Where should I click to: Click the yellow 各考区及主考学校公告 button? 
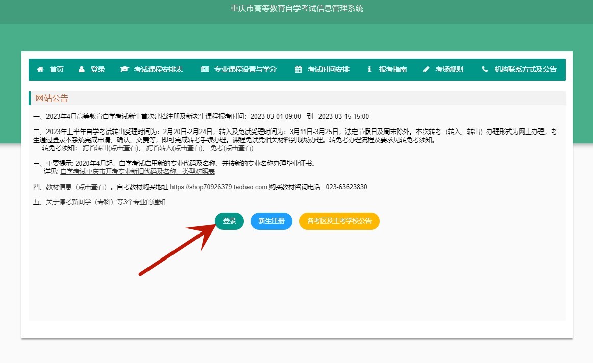[x=339, y=221]
